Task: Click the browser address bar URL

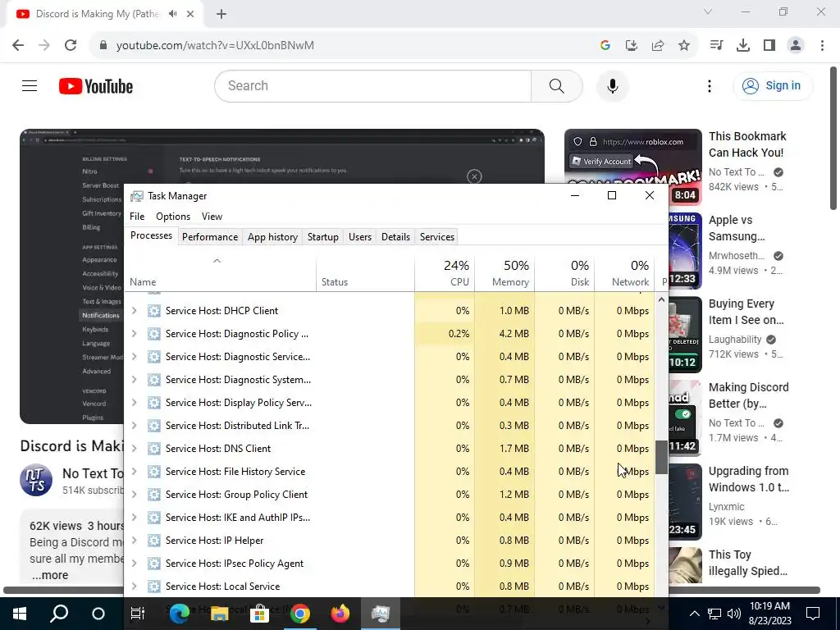Action: point(216,46)
